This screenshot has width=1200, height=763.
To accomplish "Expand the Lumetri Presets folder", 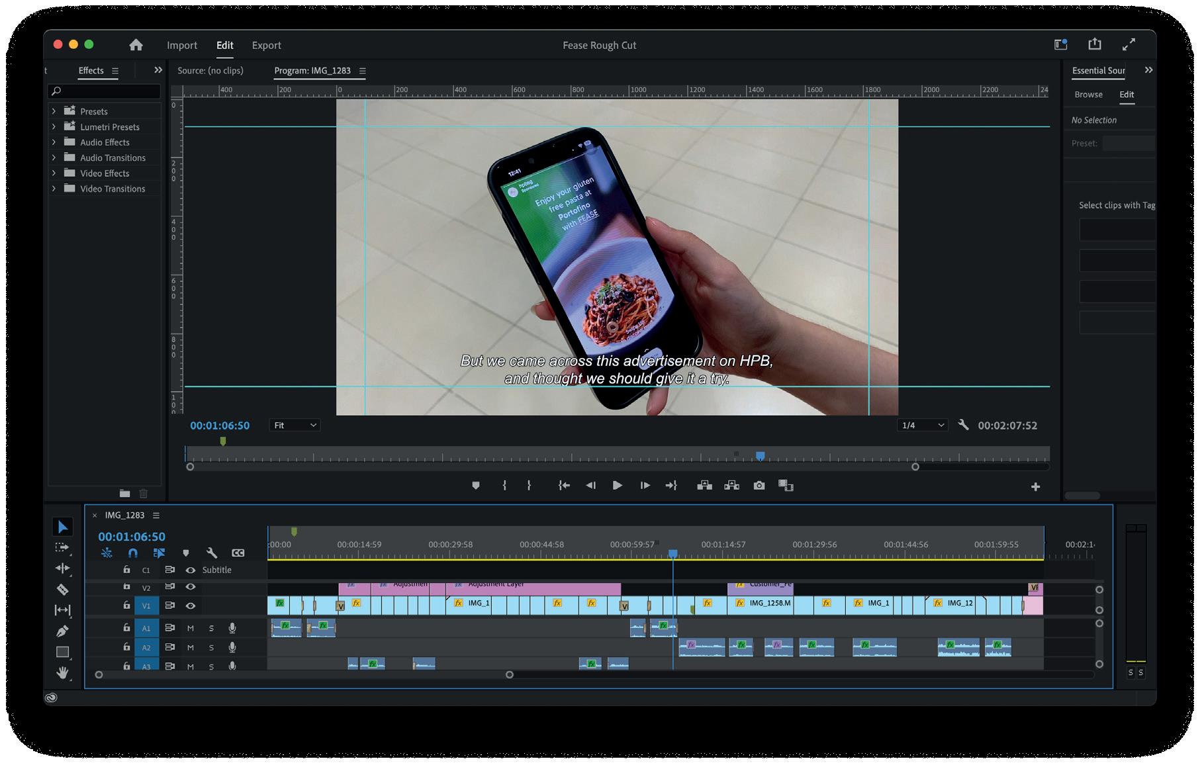I will click(54, 126).
